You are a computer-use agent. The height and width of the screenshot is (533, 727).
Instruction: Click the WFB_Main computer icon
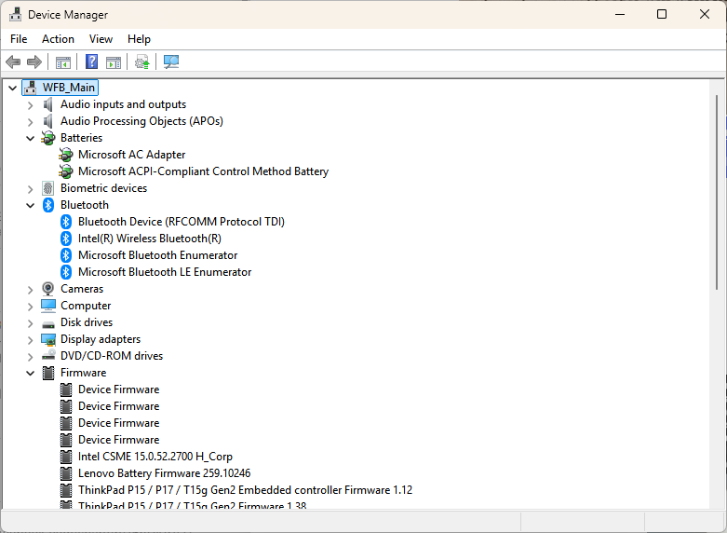pyautogui.click(x=31, y=88)
